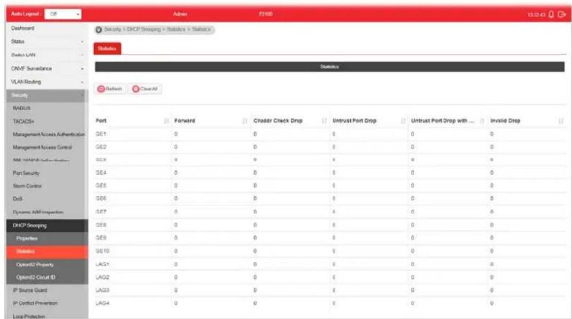Click the GE4 port row

pos(330,173)
